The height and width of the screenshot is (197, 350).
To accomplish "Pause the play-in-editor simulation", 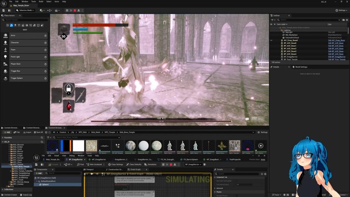I will click(67, 10).
